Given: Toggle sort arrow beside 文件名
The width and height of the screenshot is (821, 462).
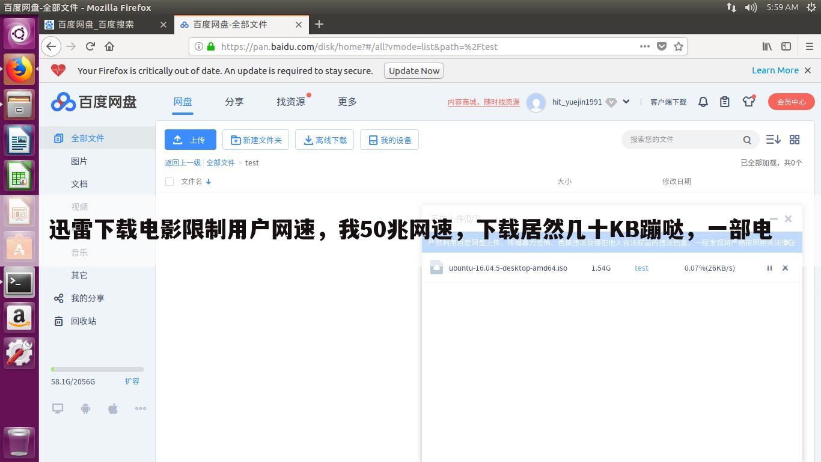Looking at the screenshot, I should pos(209,182).
